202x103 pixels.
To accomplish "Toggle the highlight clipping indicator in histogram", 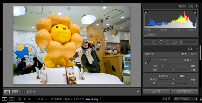I will coord(195,12).
